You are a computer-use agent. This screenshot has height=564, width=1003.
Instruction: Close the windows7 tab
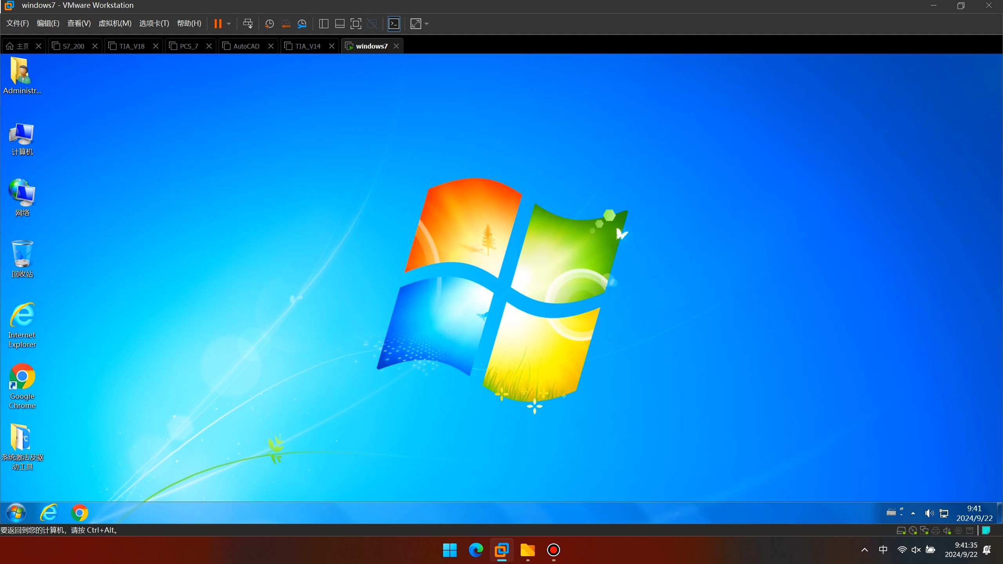click(x=396, y=46)
